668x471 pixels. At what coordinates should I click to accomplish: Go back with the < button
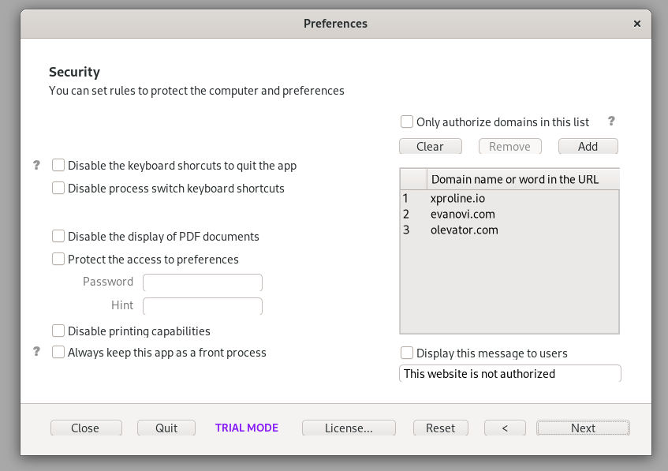[x=505, y=428]
